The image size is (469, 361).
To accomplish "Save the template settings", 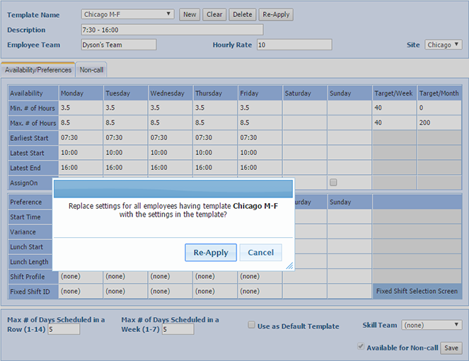I will click(x=451, y=348).
